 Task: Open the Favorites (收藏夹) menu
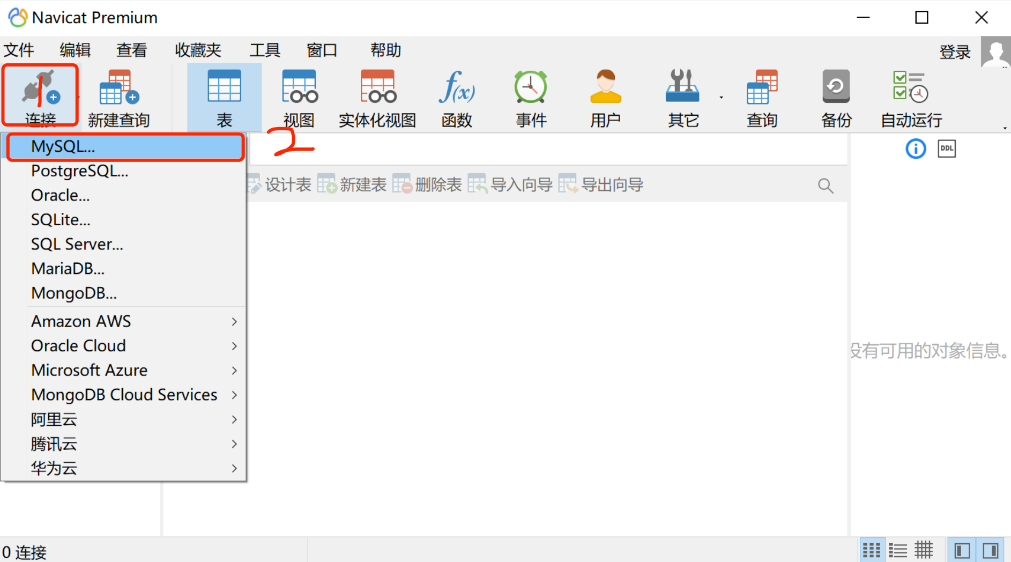[x=198, y=50]
